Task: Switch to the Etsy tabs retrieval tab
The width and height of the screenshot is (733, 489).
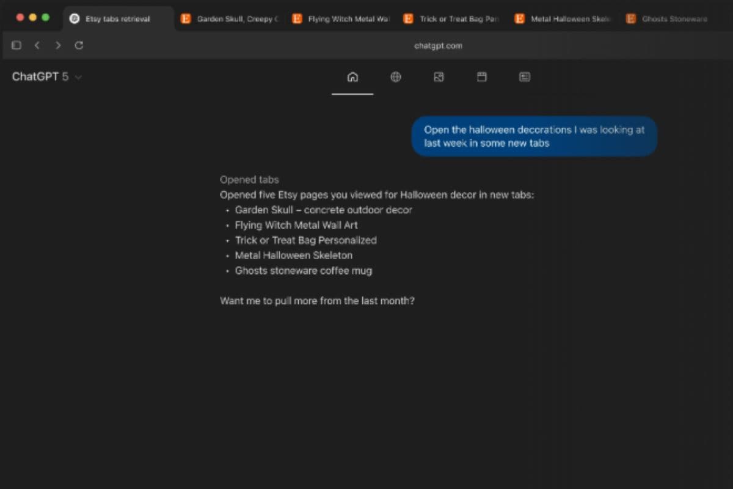Action: (x=117, y=19)
